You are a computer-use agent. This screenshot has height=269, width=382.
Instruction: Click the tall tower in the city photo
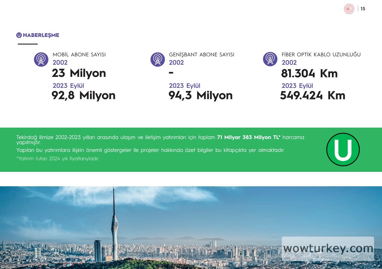114,224
